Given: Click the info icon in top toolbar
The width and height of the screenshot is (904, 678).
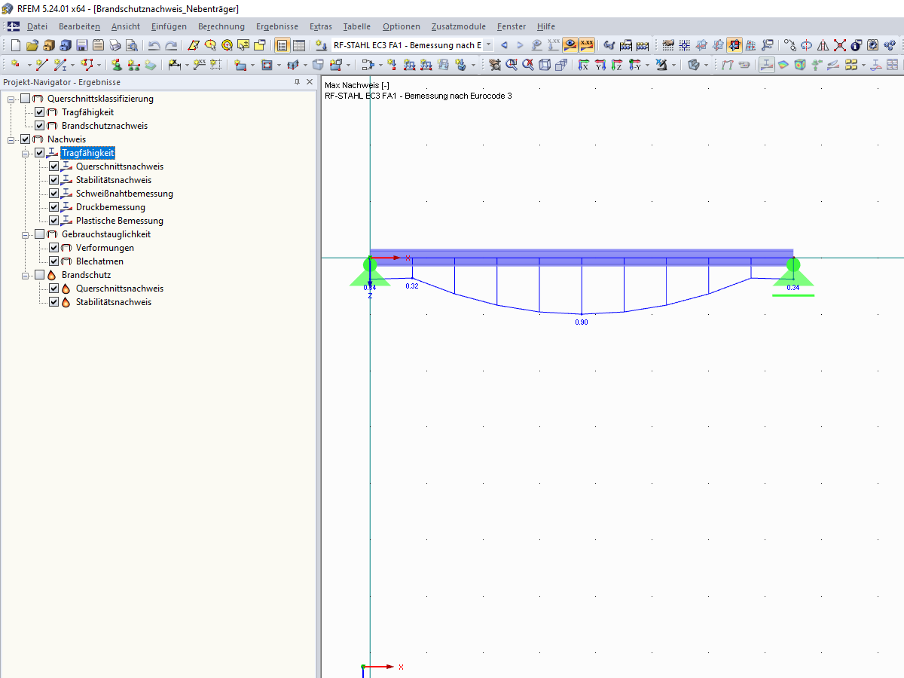Looking at the screenshot, I should 857,45.
